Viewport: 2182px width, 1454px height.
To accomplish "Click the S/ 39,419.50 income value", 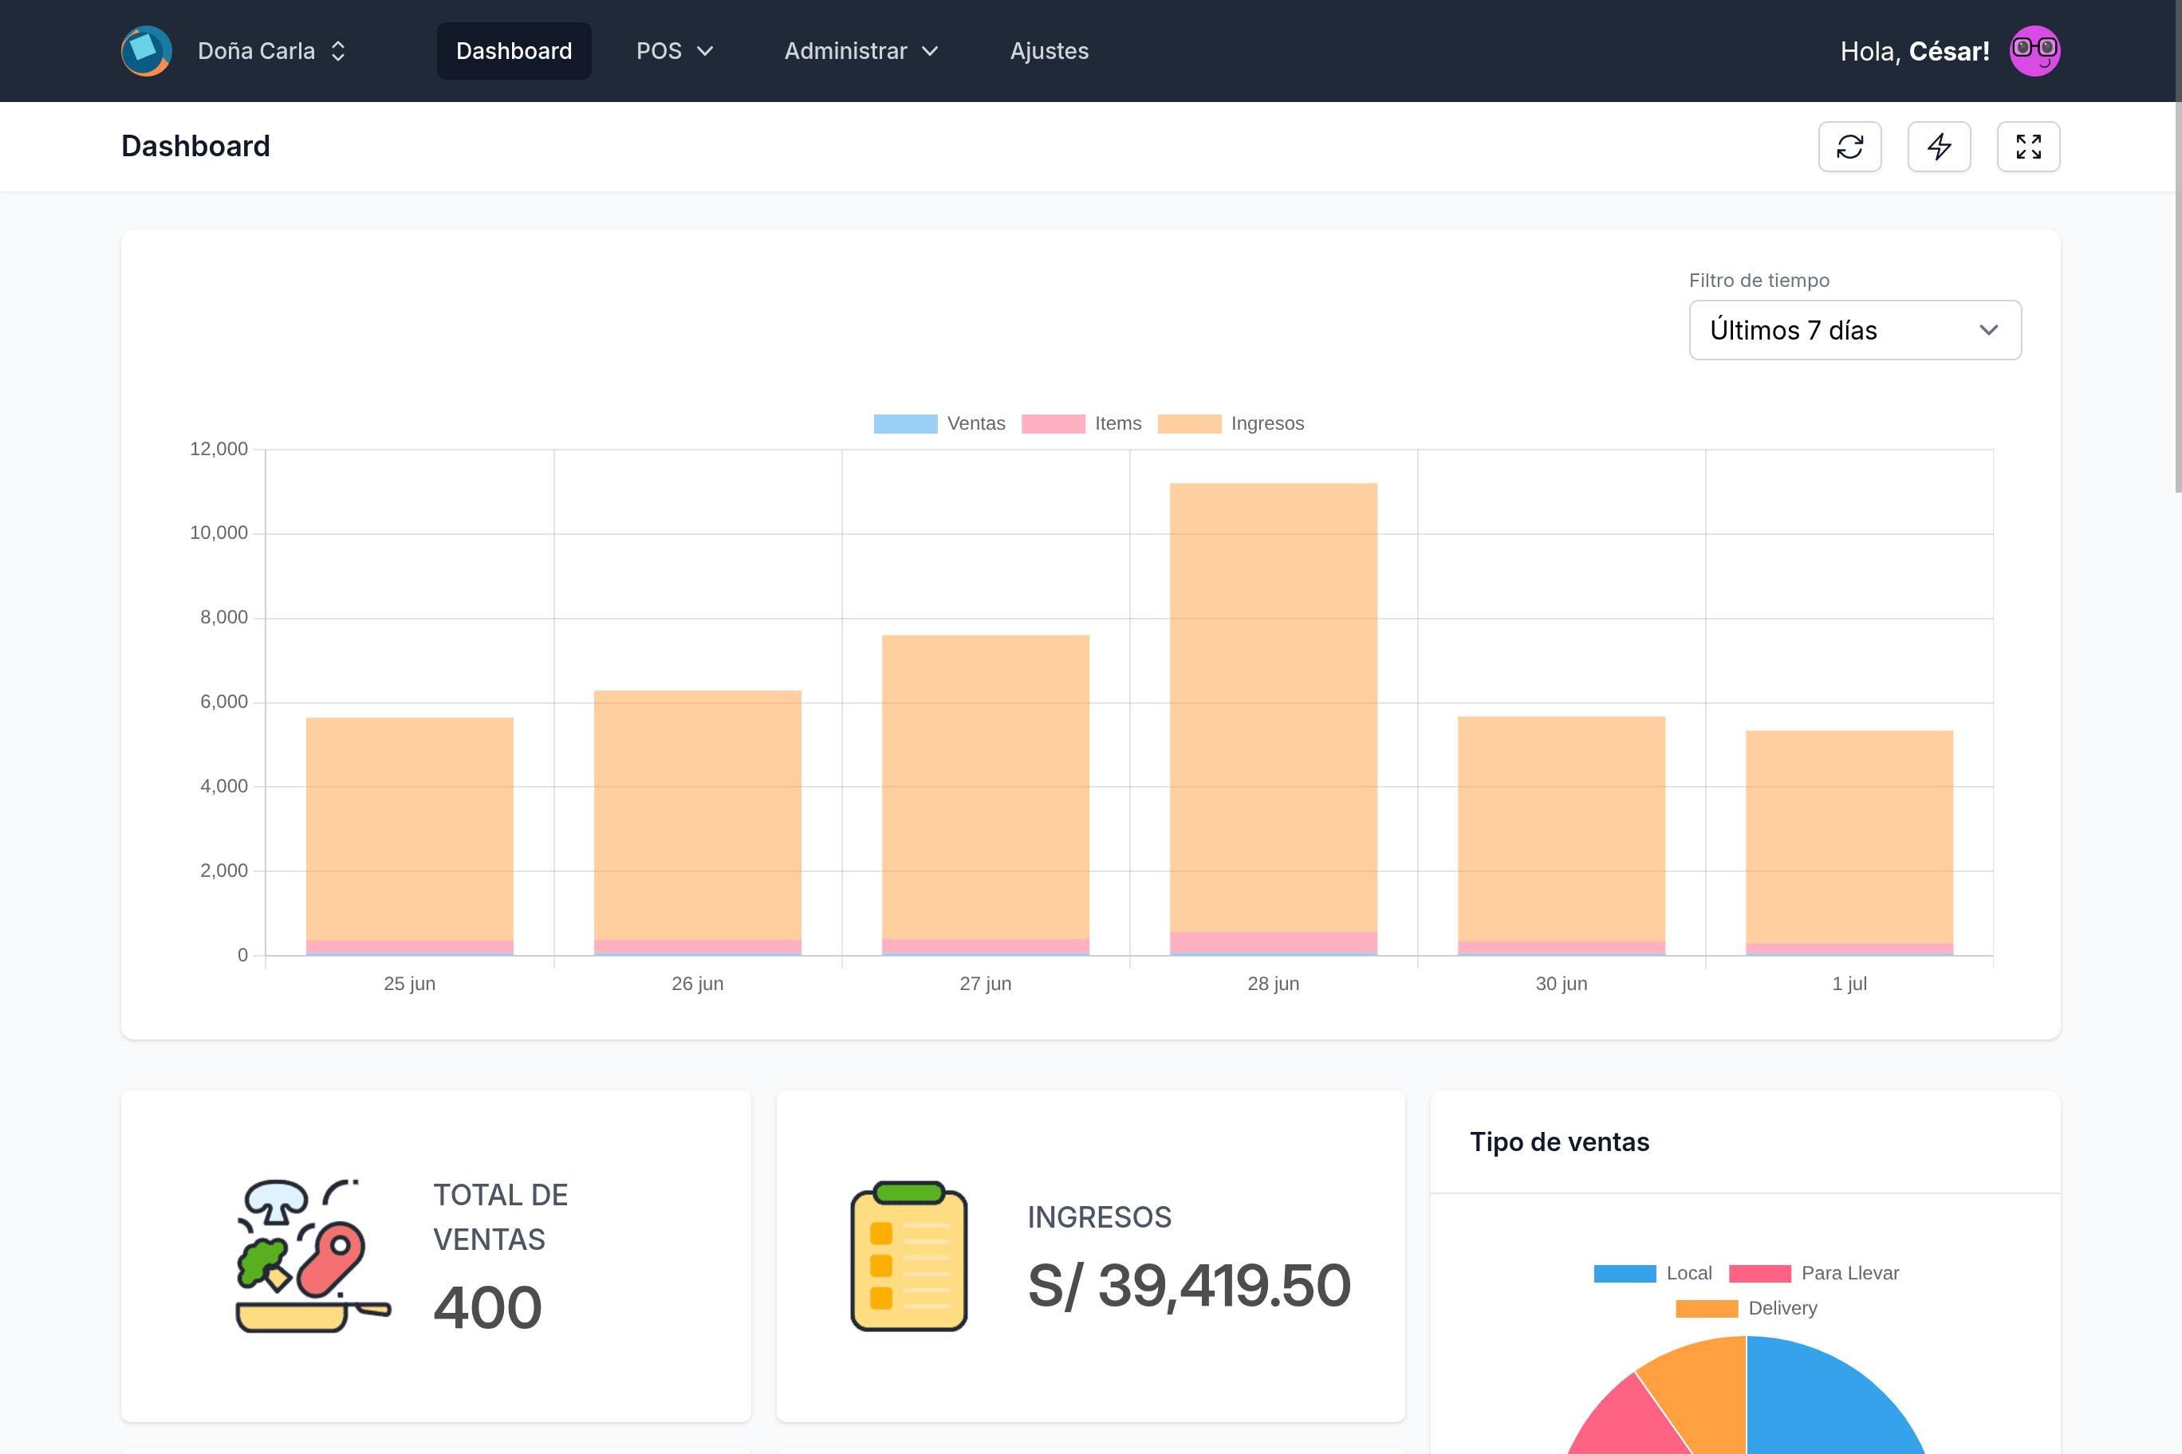I will tap(1189, 1285).
